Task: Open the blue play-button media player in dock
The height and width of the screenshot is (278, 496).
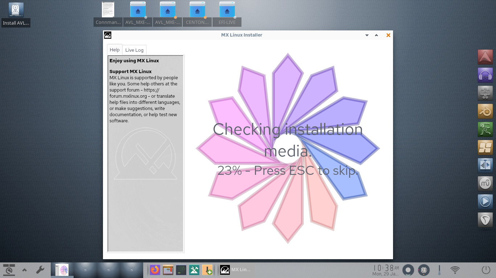Action: (485, 202)
